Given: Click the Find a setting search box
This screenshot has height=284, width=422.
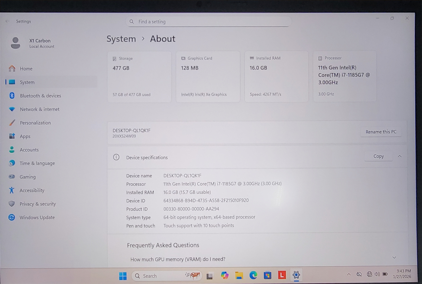Looking at the screenshot, I should [208, 22].
